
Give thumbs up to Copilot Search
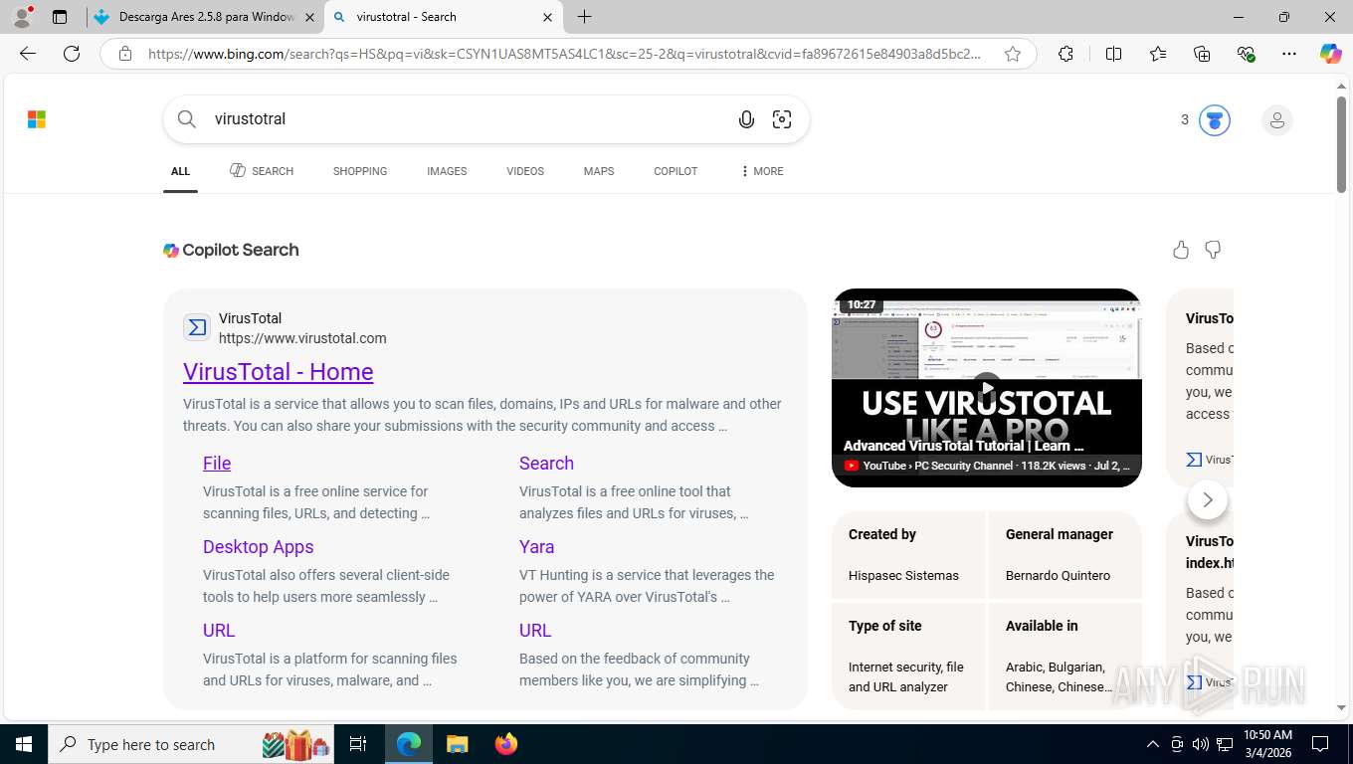(x=1181, y=250)
